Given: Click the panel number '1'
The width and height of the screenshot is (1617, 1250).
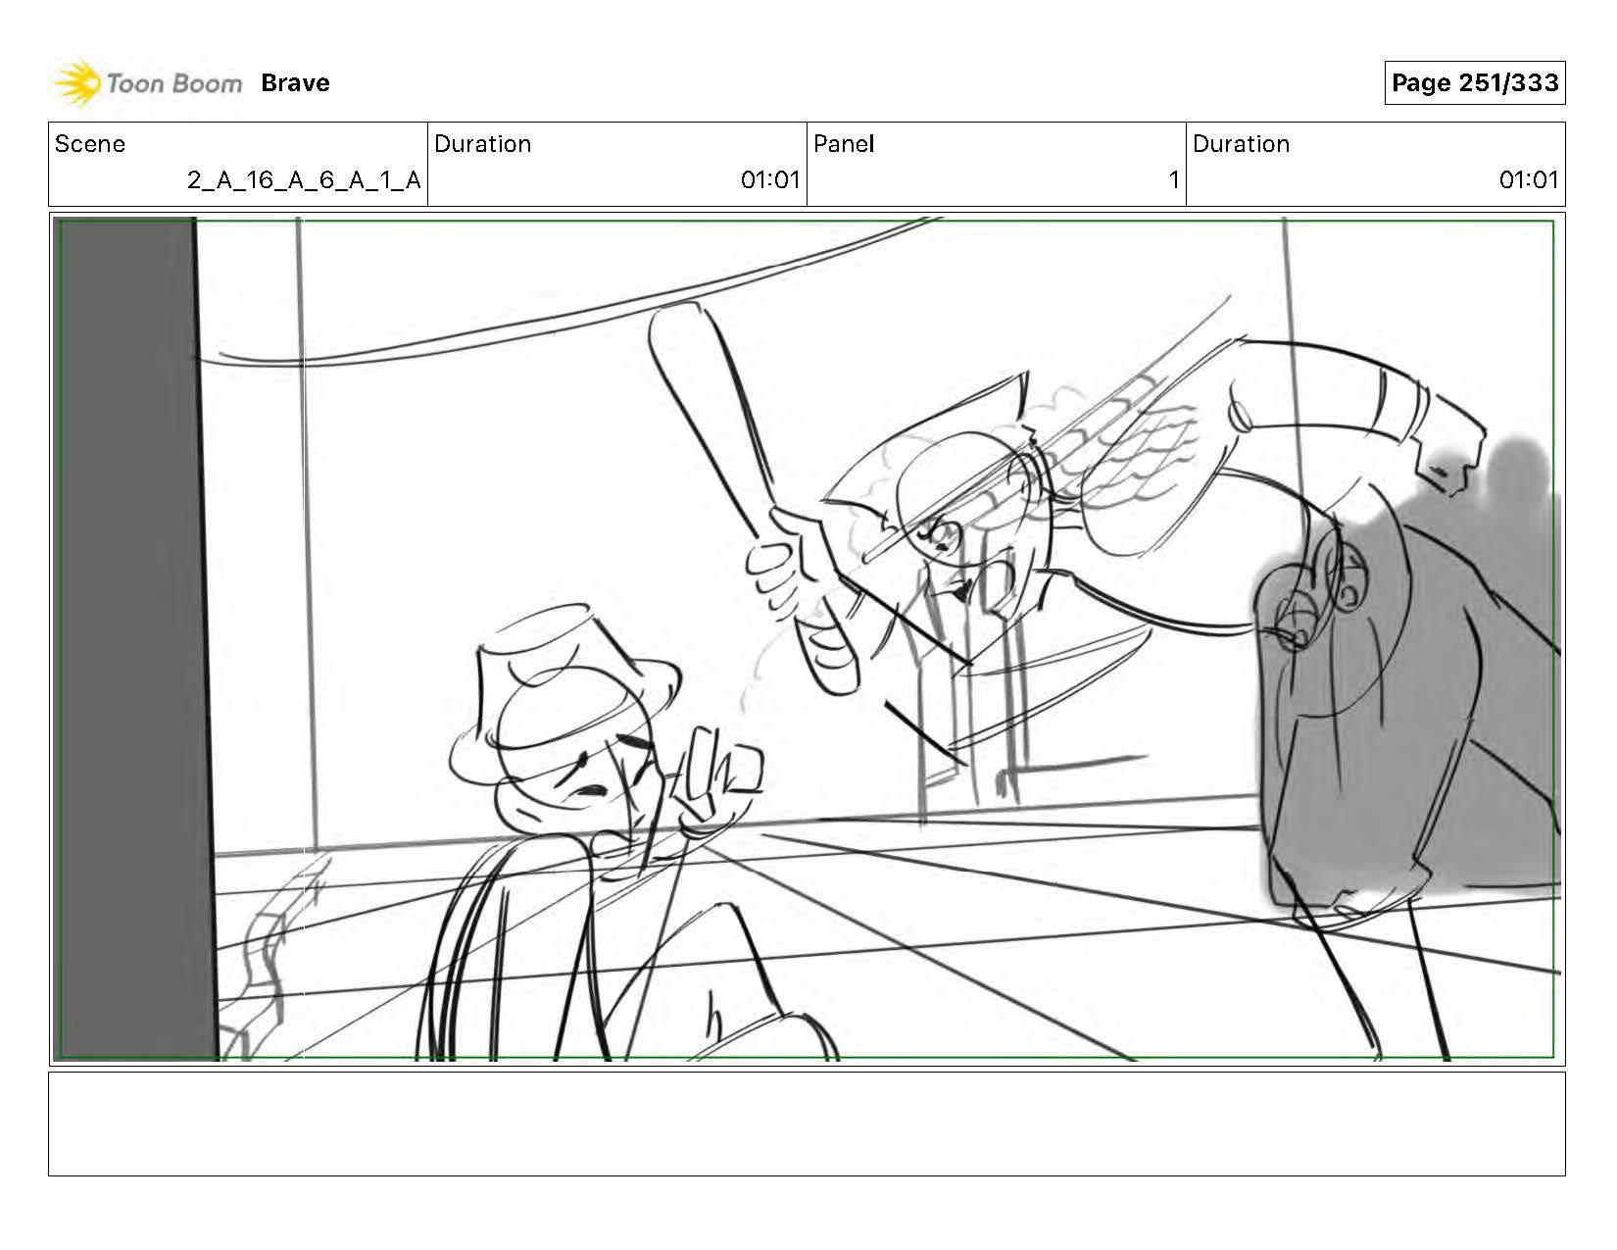Looking at the screenshot, I should pos(1173,180).
